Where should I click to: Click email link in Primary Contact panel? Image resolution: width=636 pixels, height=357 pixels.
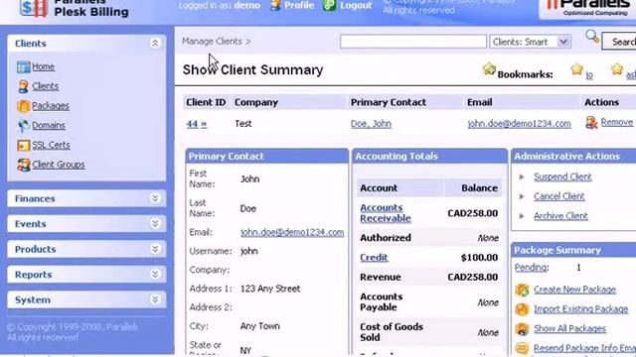pos(292,232)
